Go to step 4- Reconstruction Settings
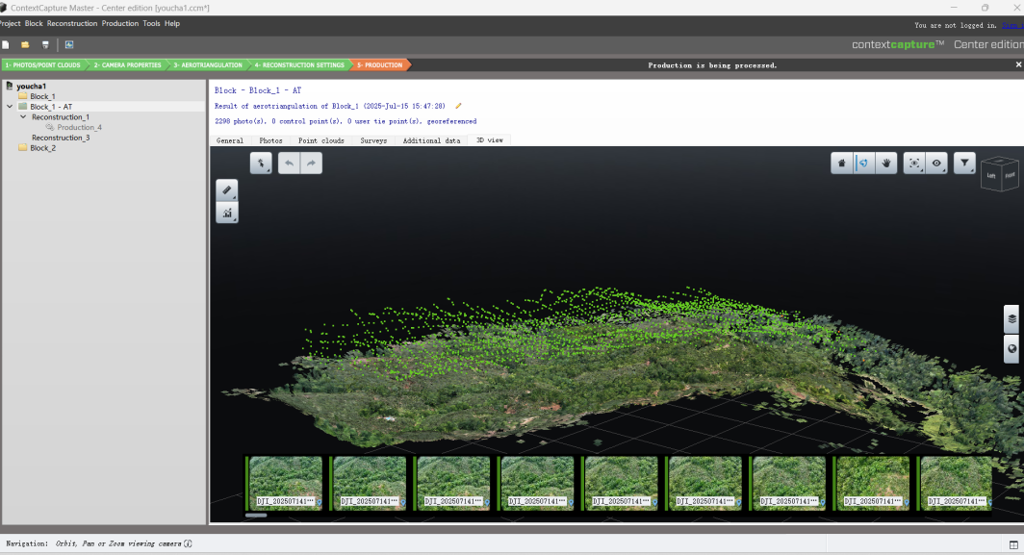 (x=299, y=65)
